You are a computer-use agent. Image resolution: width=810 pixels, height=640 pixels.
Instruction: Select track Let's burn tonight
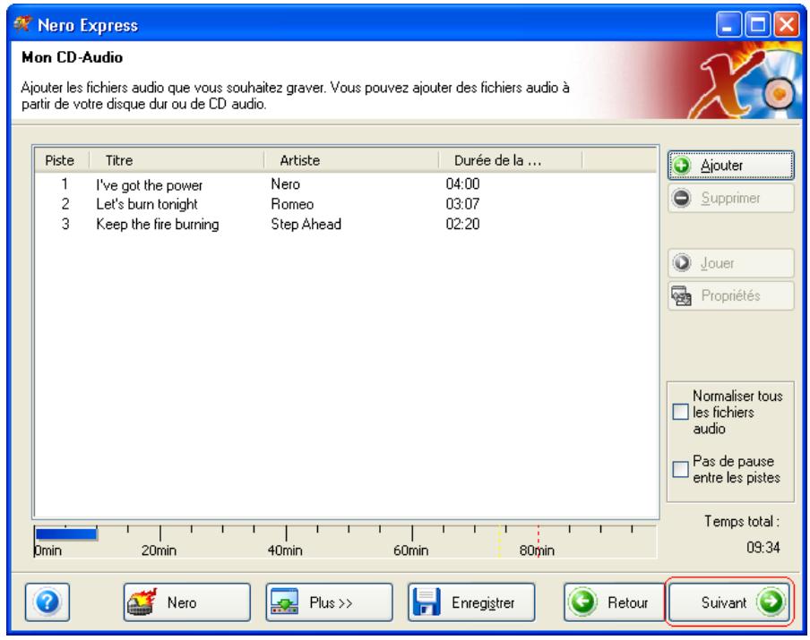(147, 204)
